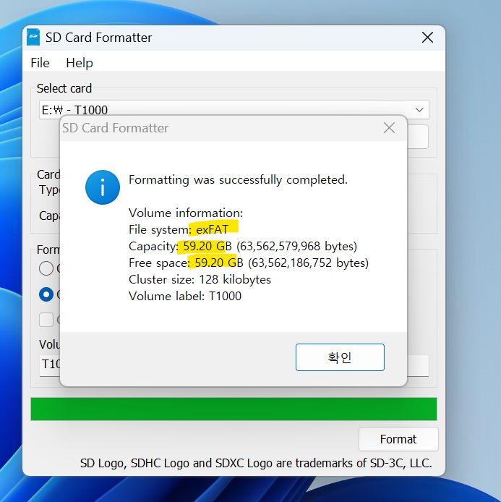This screenshot has height=502, width=501.
Task: Click the Capacity 59.20 GB line
Action: point(243,246)
